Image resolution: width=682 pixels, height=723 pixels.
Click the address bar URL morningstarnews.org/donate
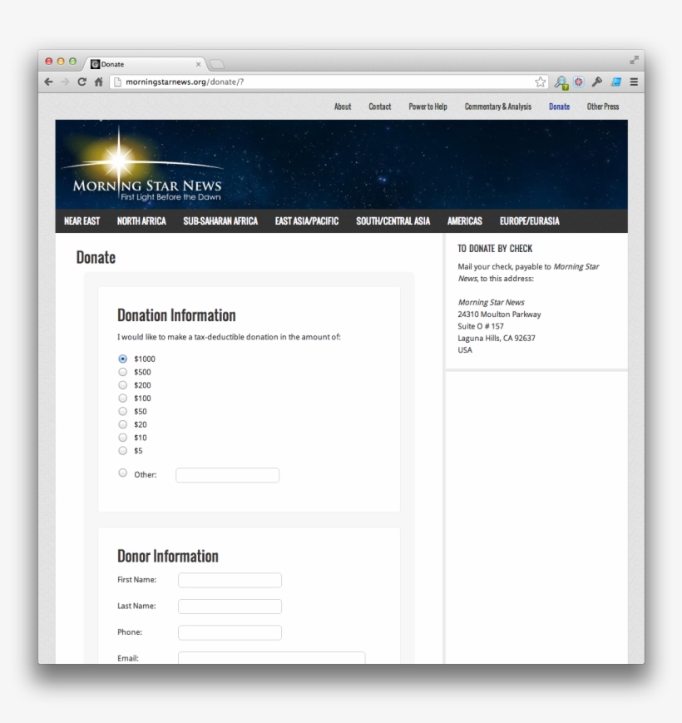185,82
